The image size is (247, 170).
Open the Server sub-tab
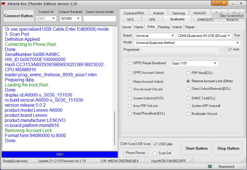[127, 27]
